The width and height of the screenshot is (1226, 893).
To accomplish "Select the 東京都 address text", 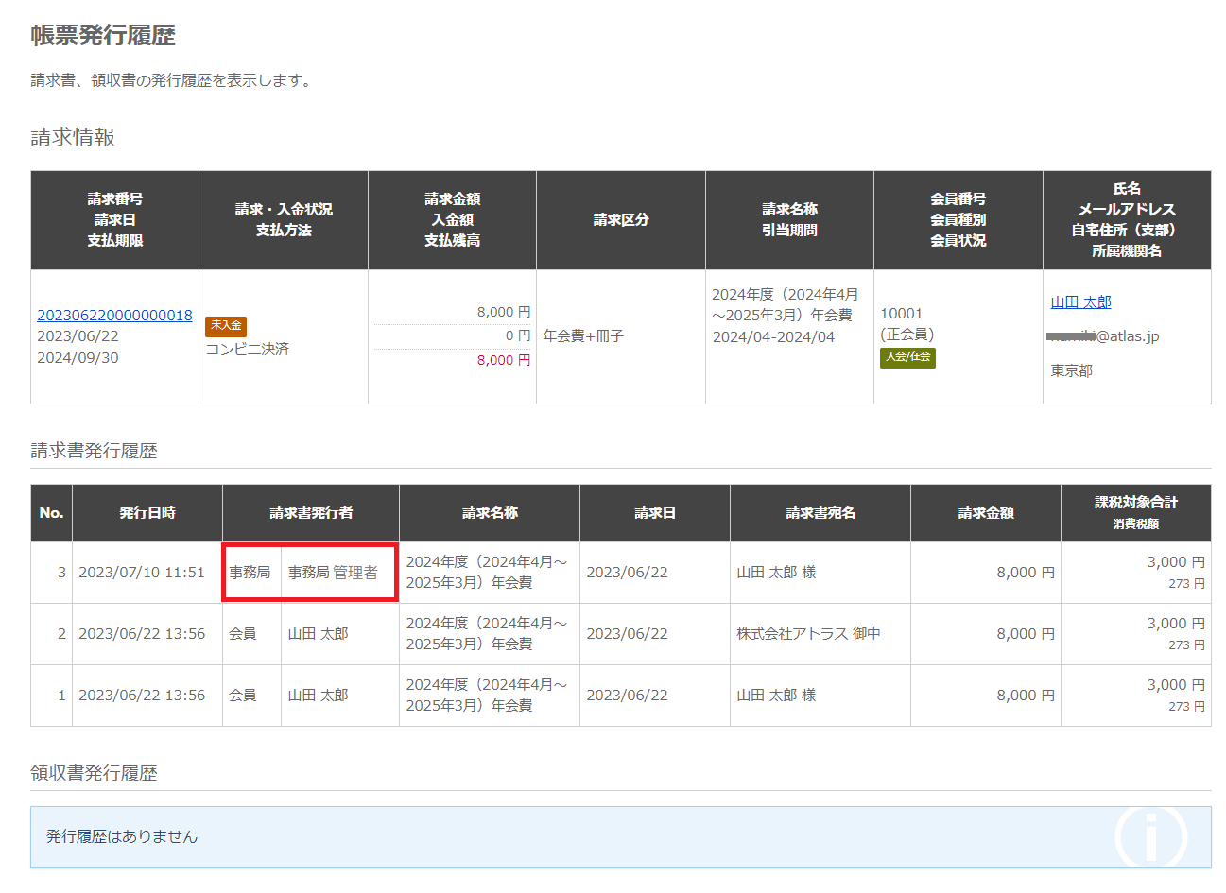I will click(x=1071, y=370).
